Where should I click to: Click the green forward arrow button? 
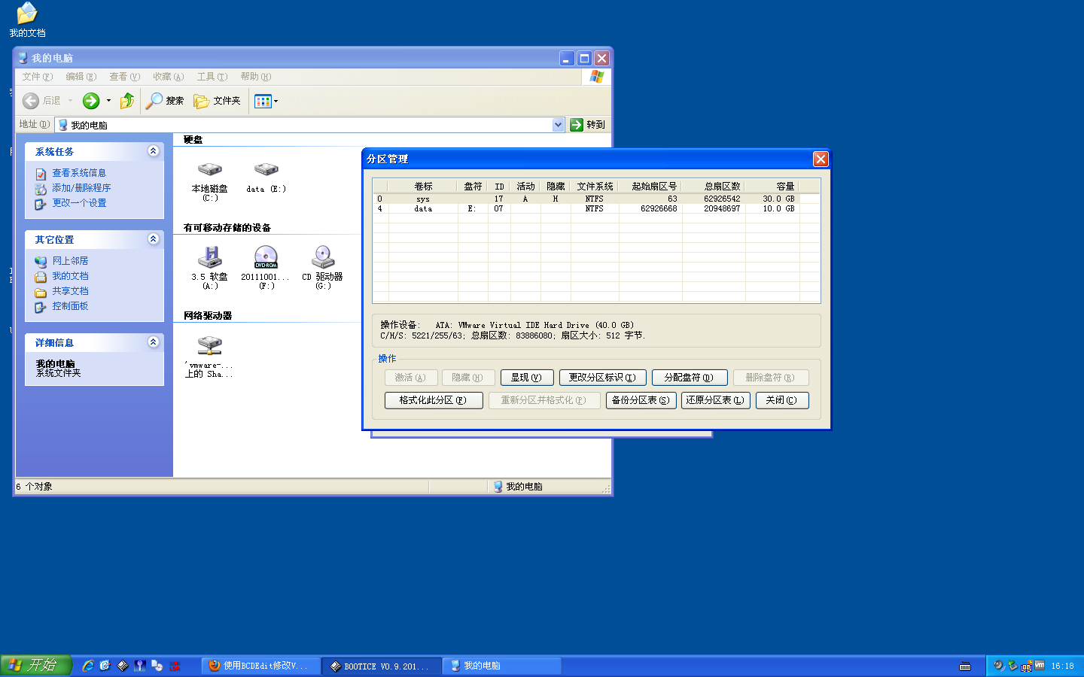pos(91,101)
